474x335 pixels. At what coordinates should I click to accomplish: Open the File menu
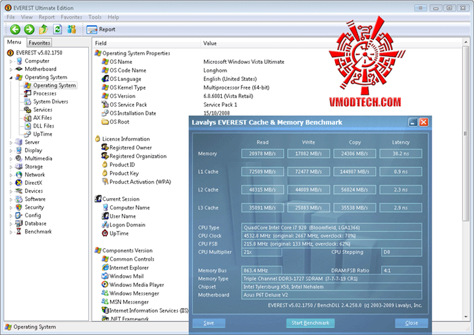coord(11,17)
